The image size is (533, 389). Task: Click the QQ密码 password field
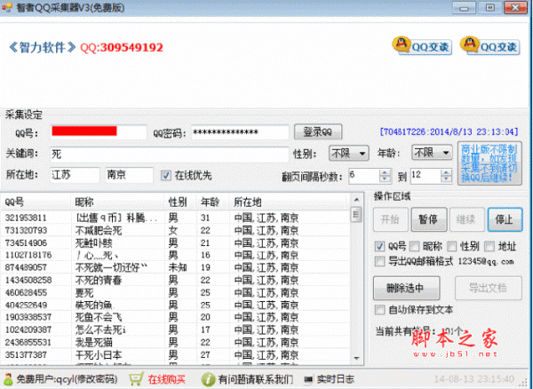click(x=240, y=132)
